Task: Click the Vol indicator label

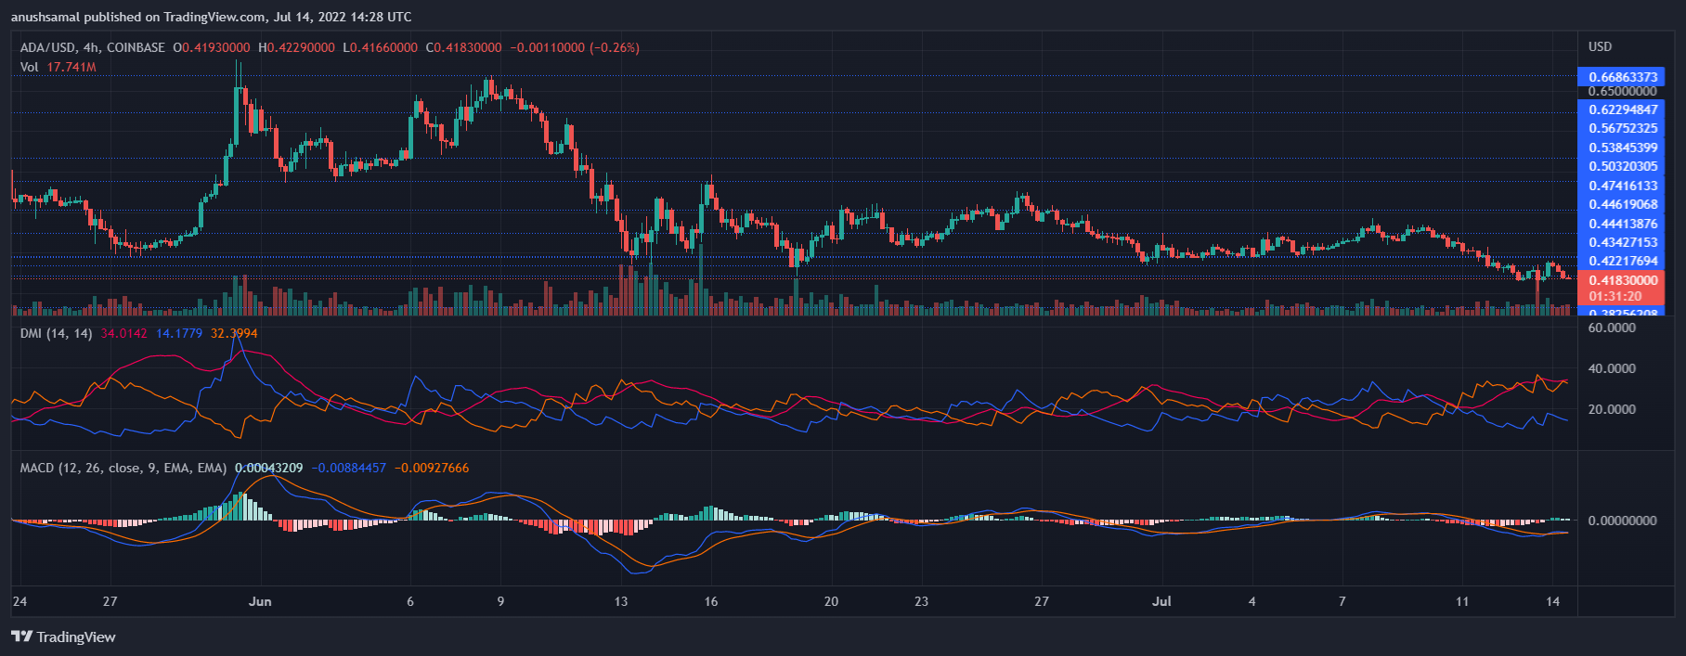Action: click(x=30, y=67)
